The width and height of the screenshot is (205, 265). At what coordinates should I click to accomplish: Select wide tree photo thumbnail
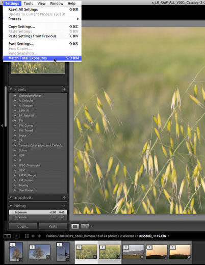pos(39,252)
